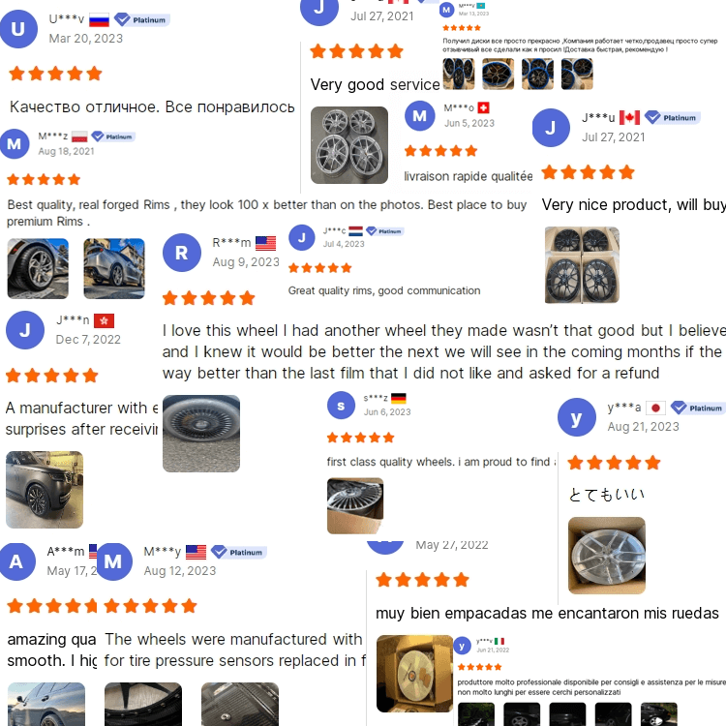Open the boxed wheel photo in s***z review
726x726 pixels.
(x=355, y=506)
